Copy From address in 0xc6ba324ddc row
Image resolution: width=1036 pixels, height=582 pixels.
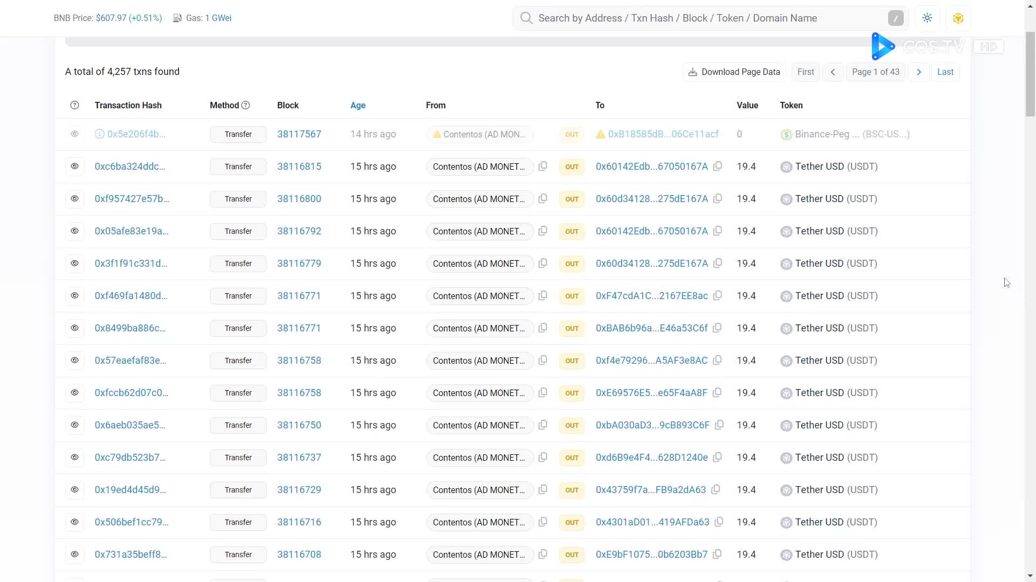click(x=543, y=167)
